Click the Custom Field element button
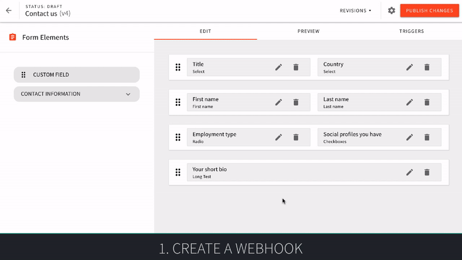The width and height of the screenshot is (462, 260). (x=77, y=75)
